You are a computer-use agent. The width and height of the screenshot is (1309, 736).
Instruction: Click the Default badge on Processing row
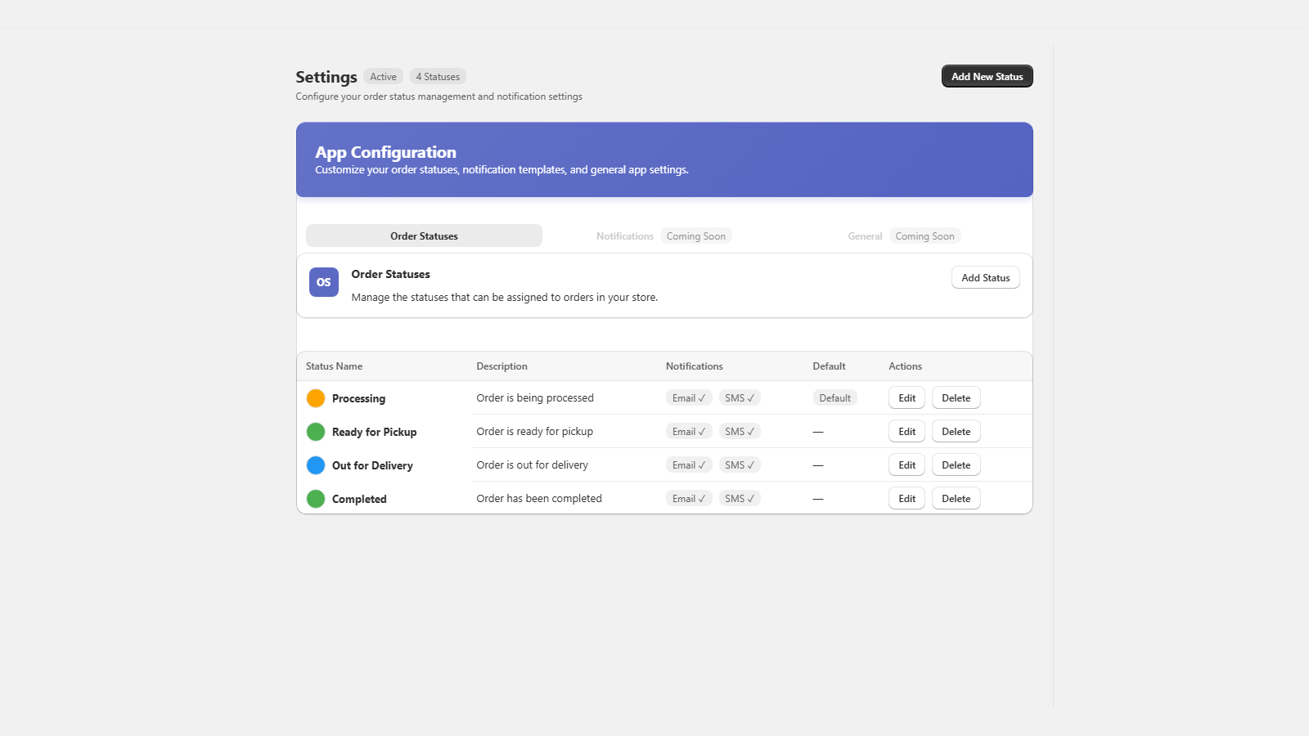[x=834, y=397]
